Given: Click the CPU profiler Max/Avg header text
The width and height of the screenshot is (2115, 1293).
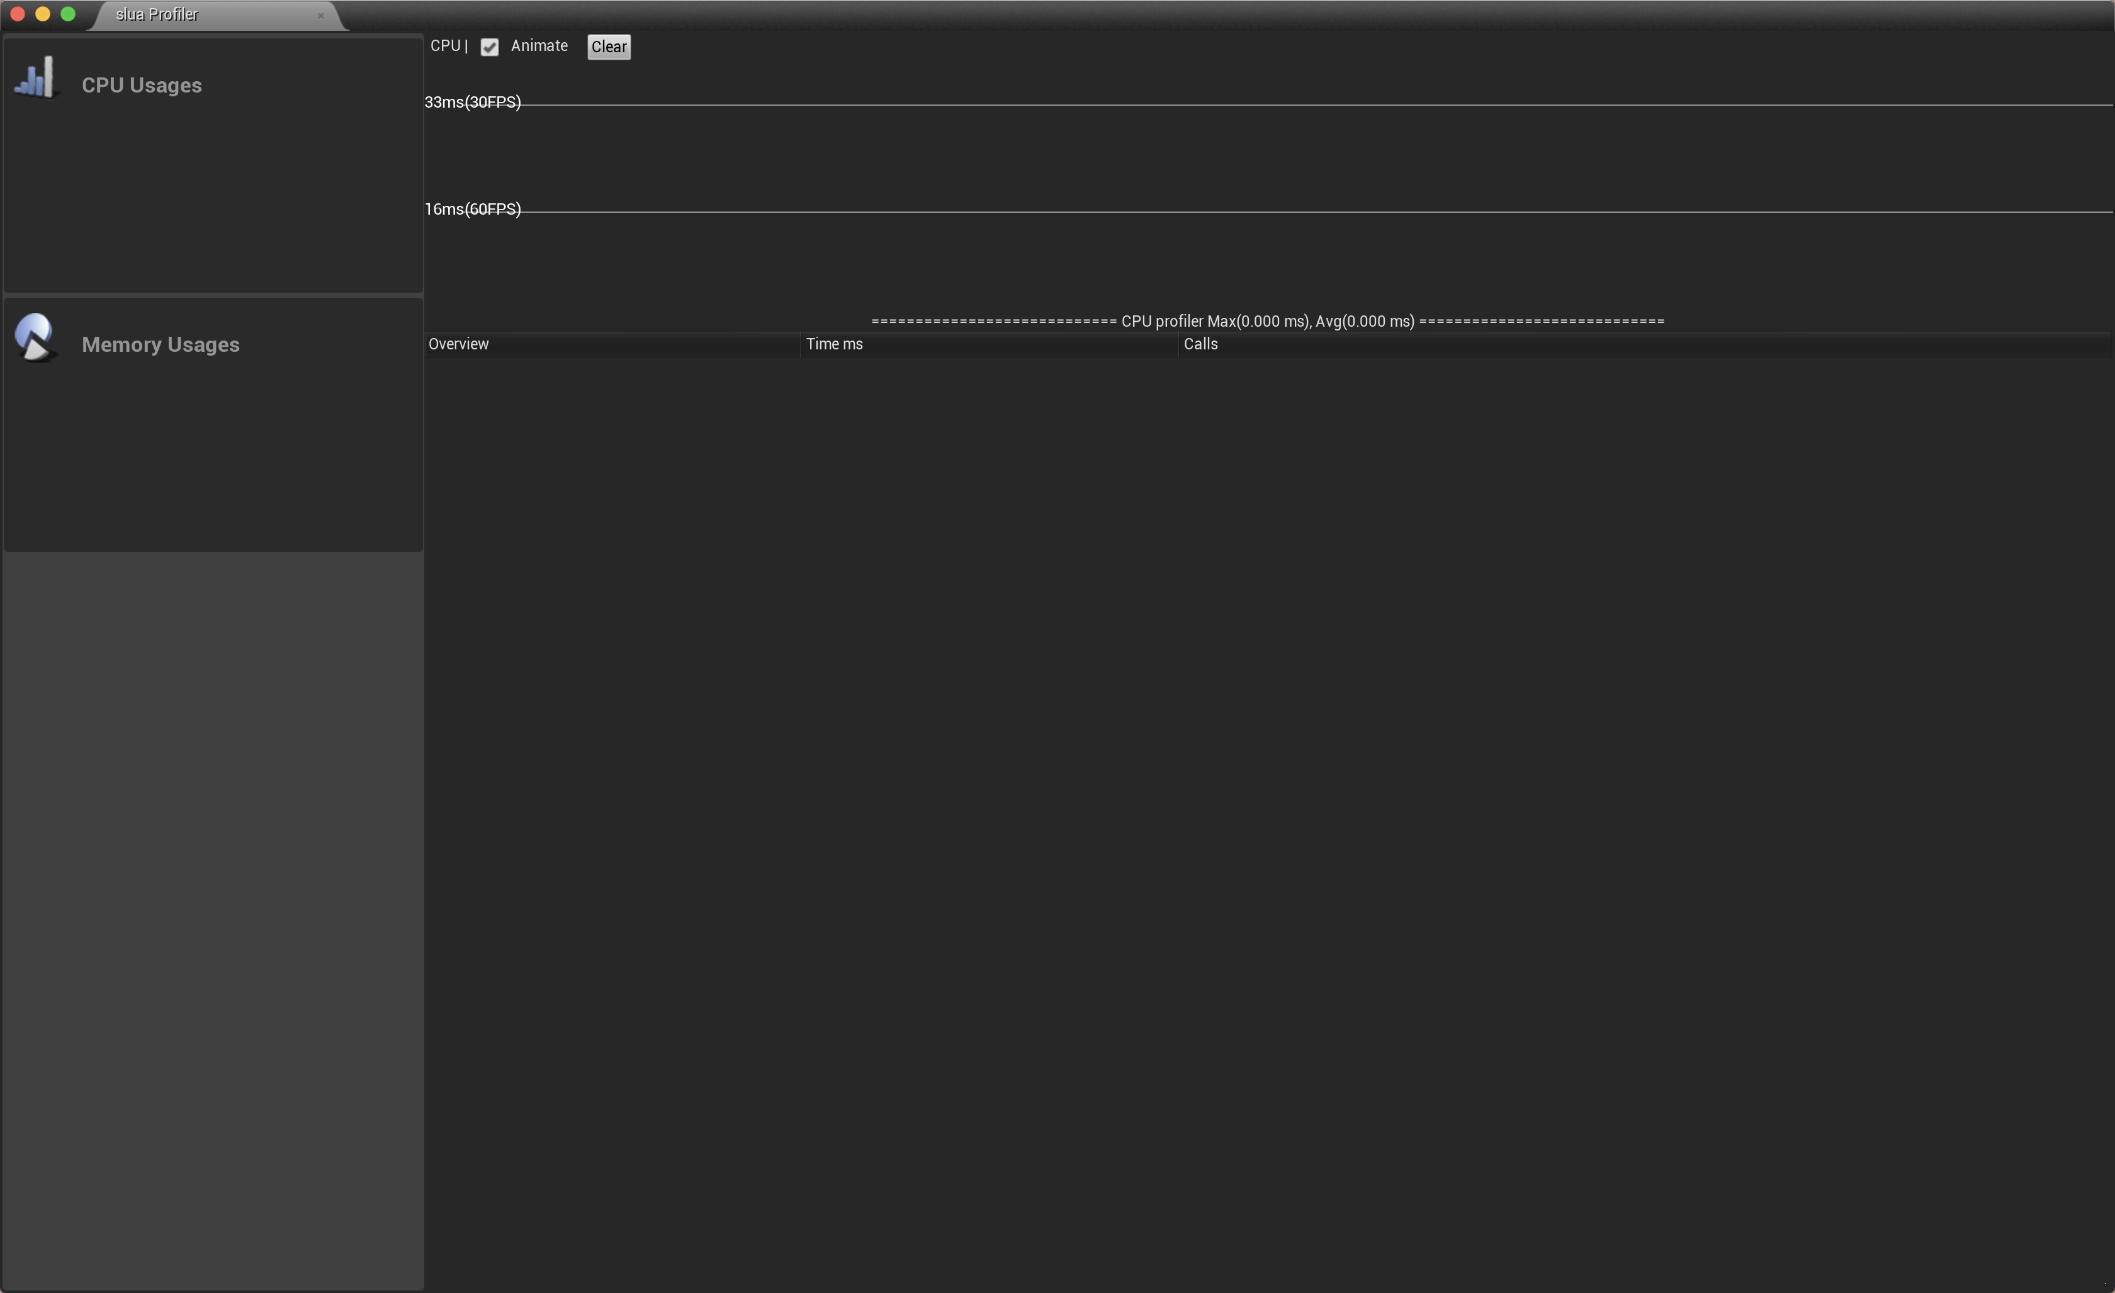Looking at the screenshot, I should [1268, 320].
